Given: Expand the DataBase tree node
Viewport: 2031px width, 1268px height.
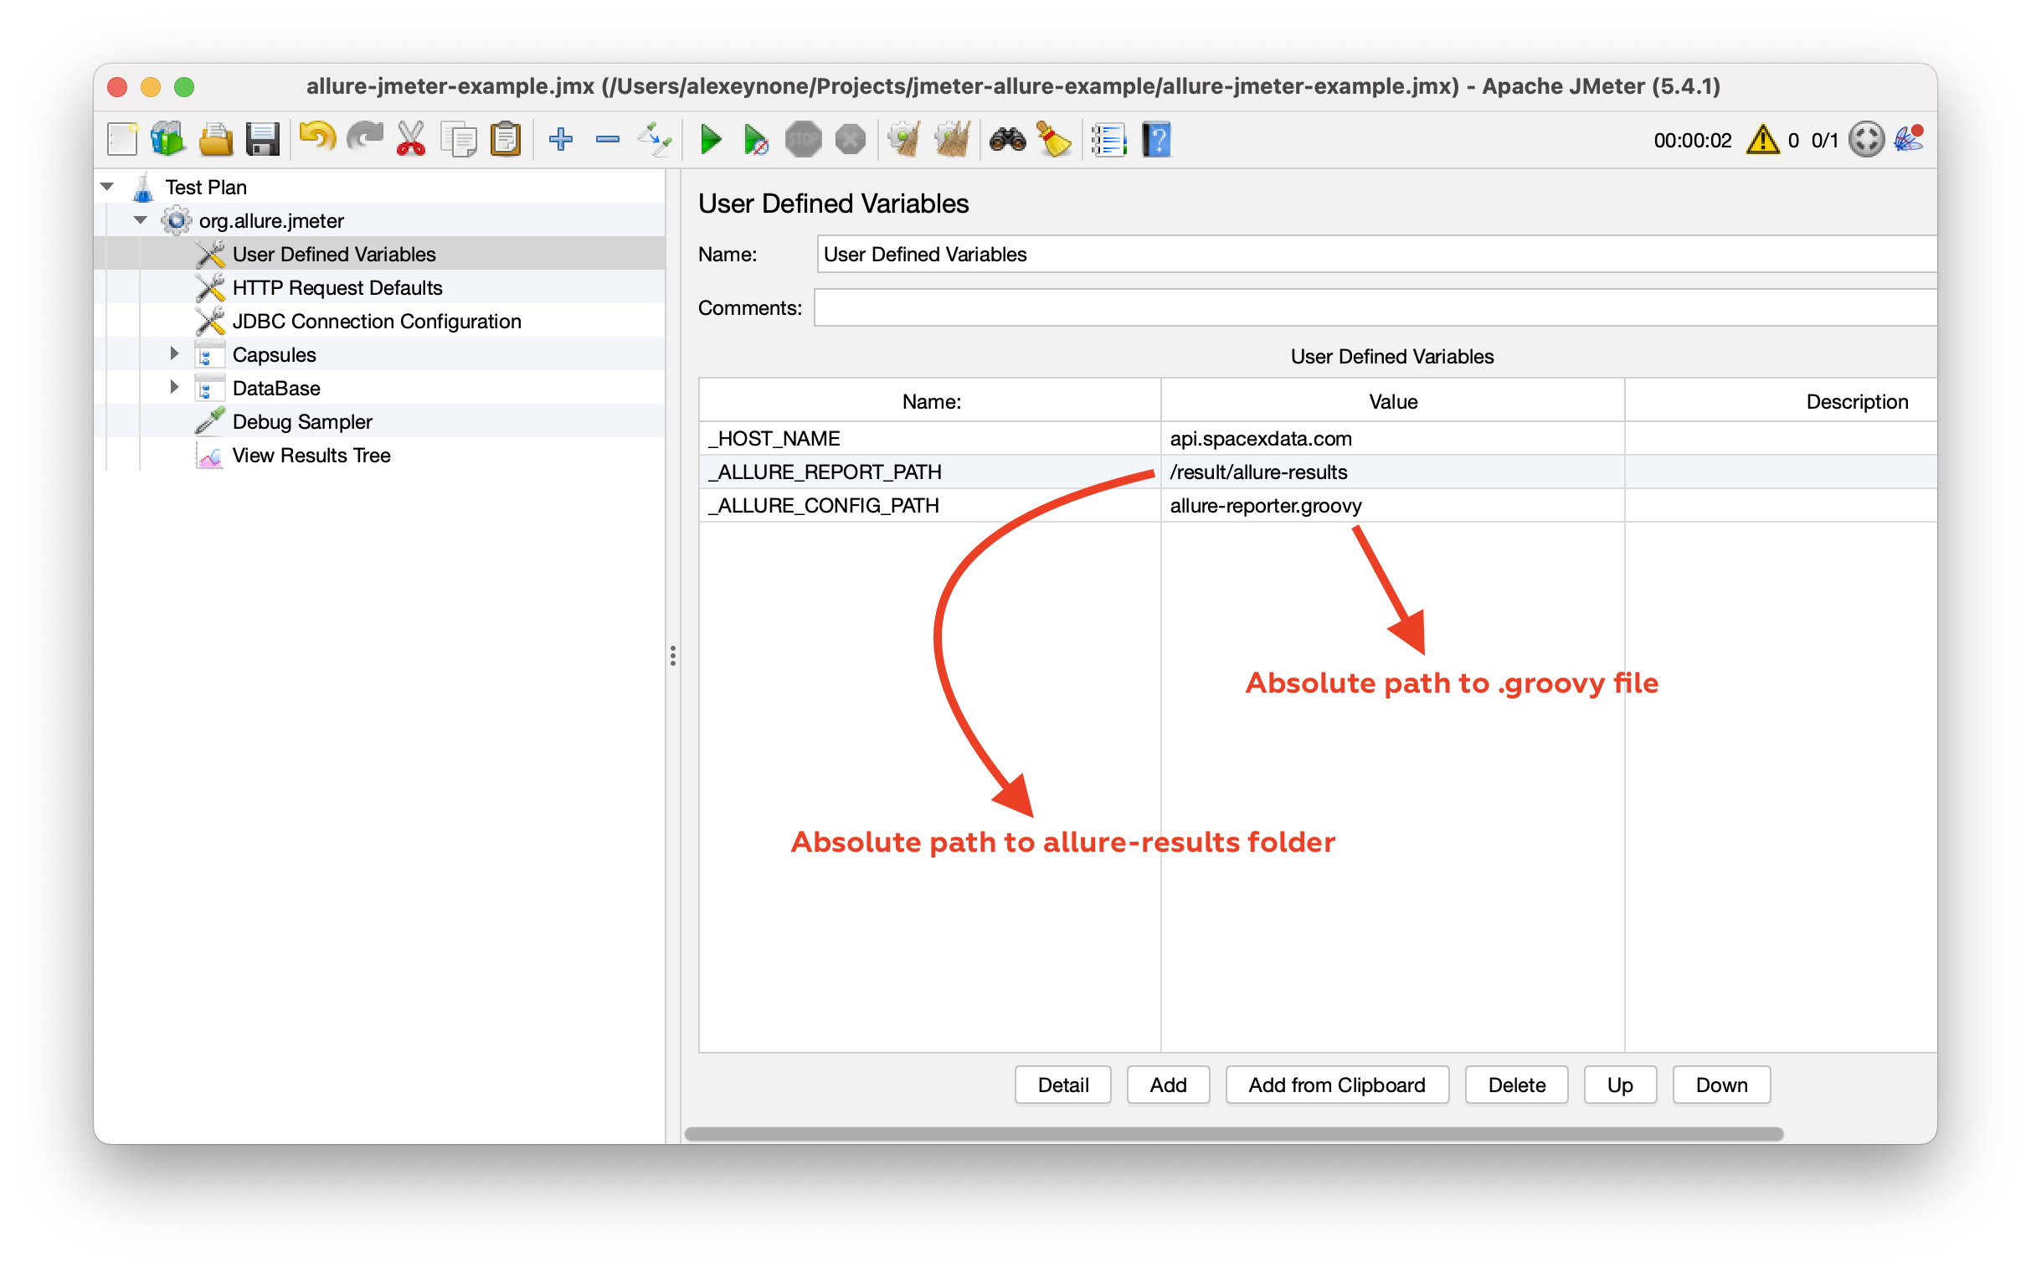Looking at the screenshot, I should tap(173, 388).
